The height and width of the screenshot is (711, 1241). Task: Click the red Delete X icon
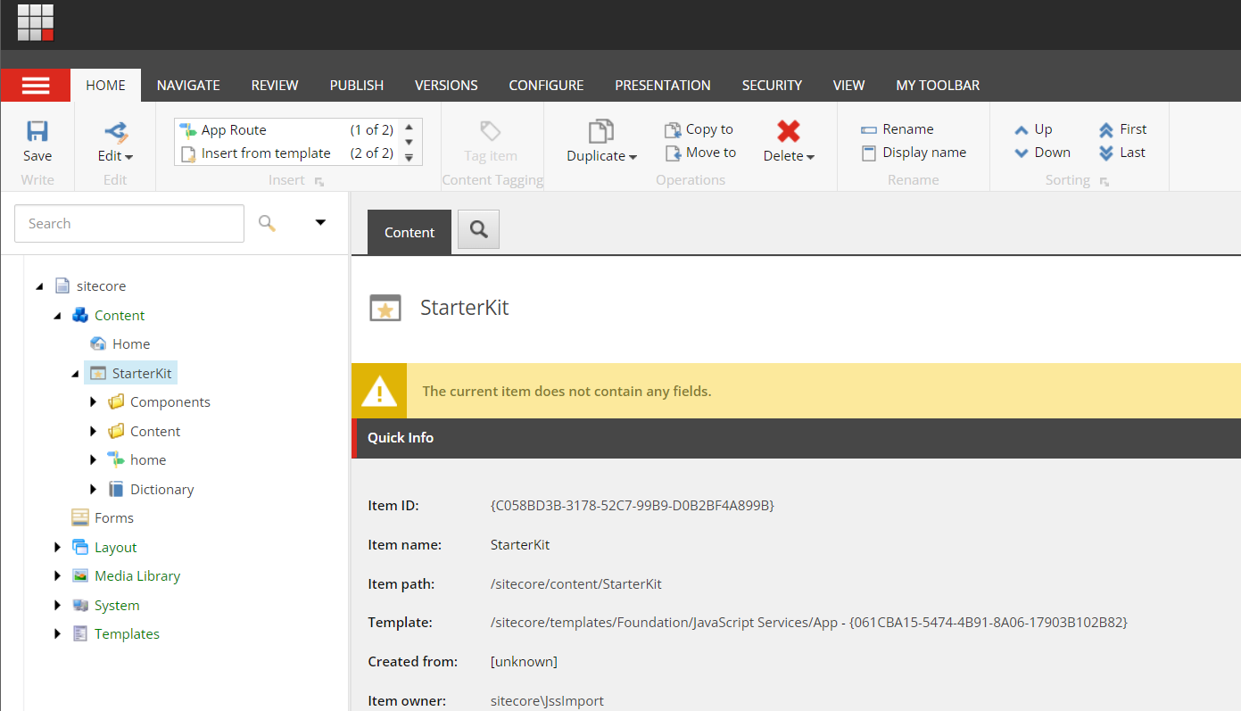click(x=789, y=132)
